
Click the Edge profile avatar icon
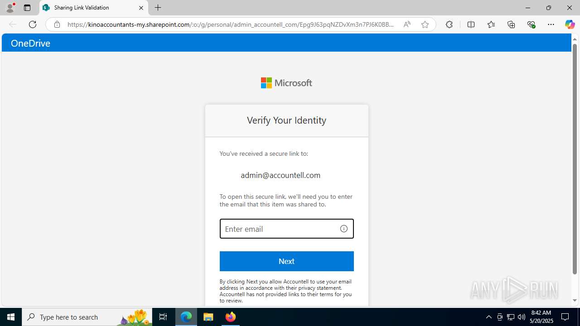click(x=10, y=8)
